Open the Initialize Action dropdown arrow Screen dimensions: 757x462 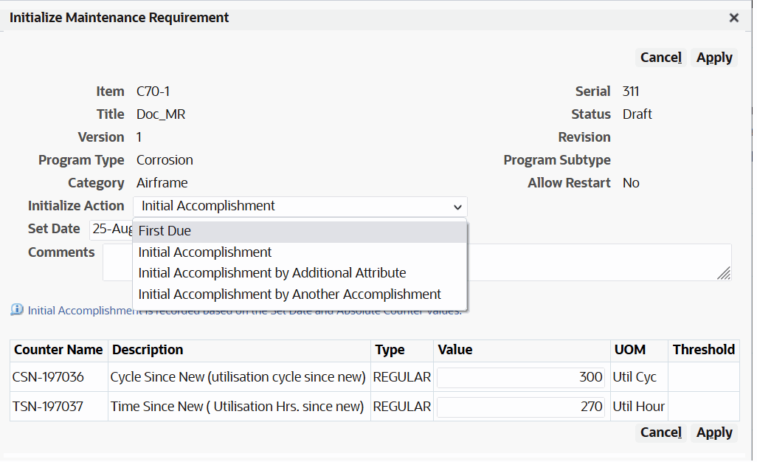[457, 207]
